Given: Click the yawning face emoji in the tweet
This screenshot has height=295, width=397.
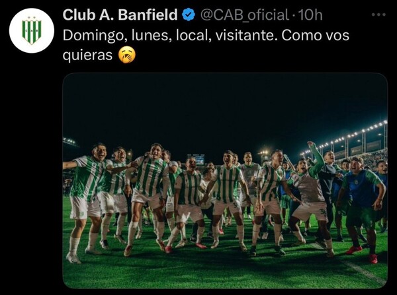Looking at the screenshot, I should [127, 55].
